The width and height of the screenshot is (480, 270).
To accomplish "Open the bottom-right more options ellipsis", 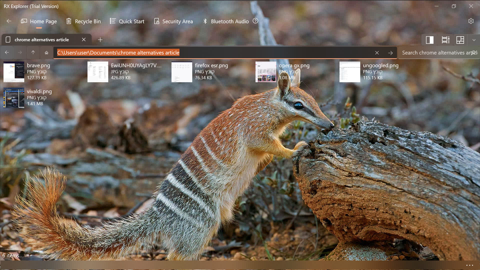I will pyautogui.click(x=469, y=265).
